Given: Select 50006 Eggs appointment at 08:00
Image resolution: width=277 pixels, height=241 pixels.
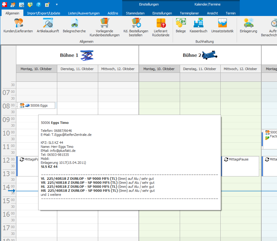Looking at the screenshot, I should point(36,105).
